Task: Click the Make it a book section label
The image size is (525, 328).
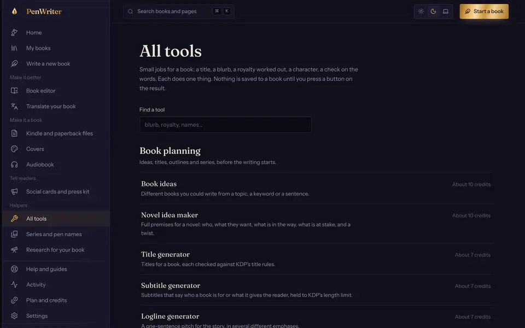Action: click(x=26, y=120)
